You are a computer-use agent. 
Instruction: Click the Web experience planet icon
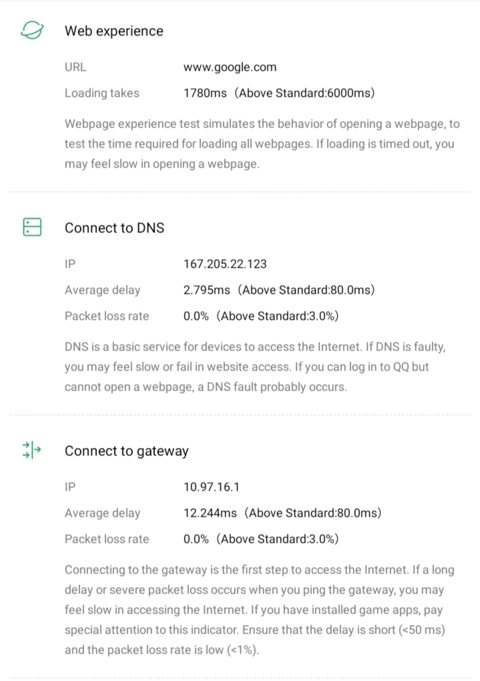pyautogui.click(x=32, y=31)
